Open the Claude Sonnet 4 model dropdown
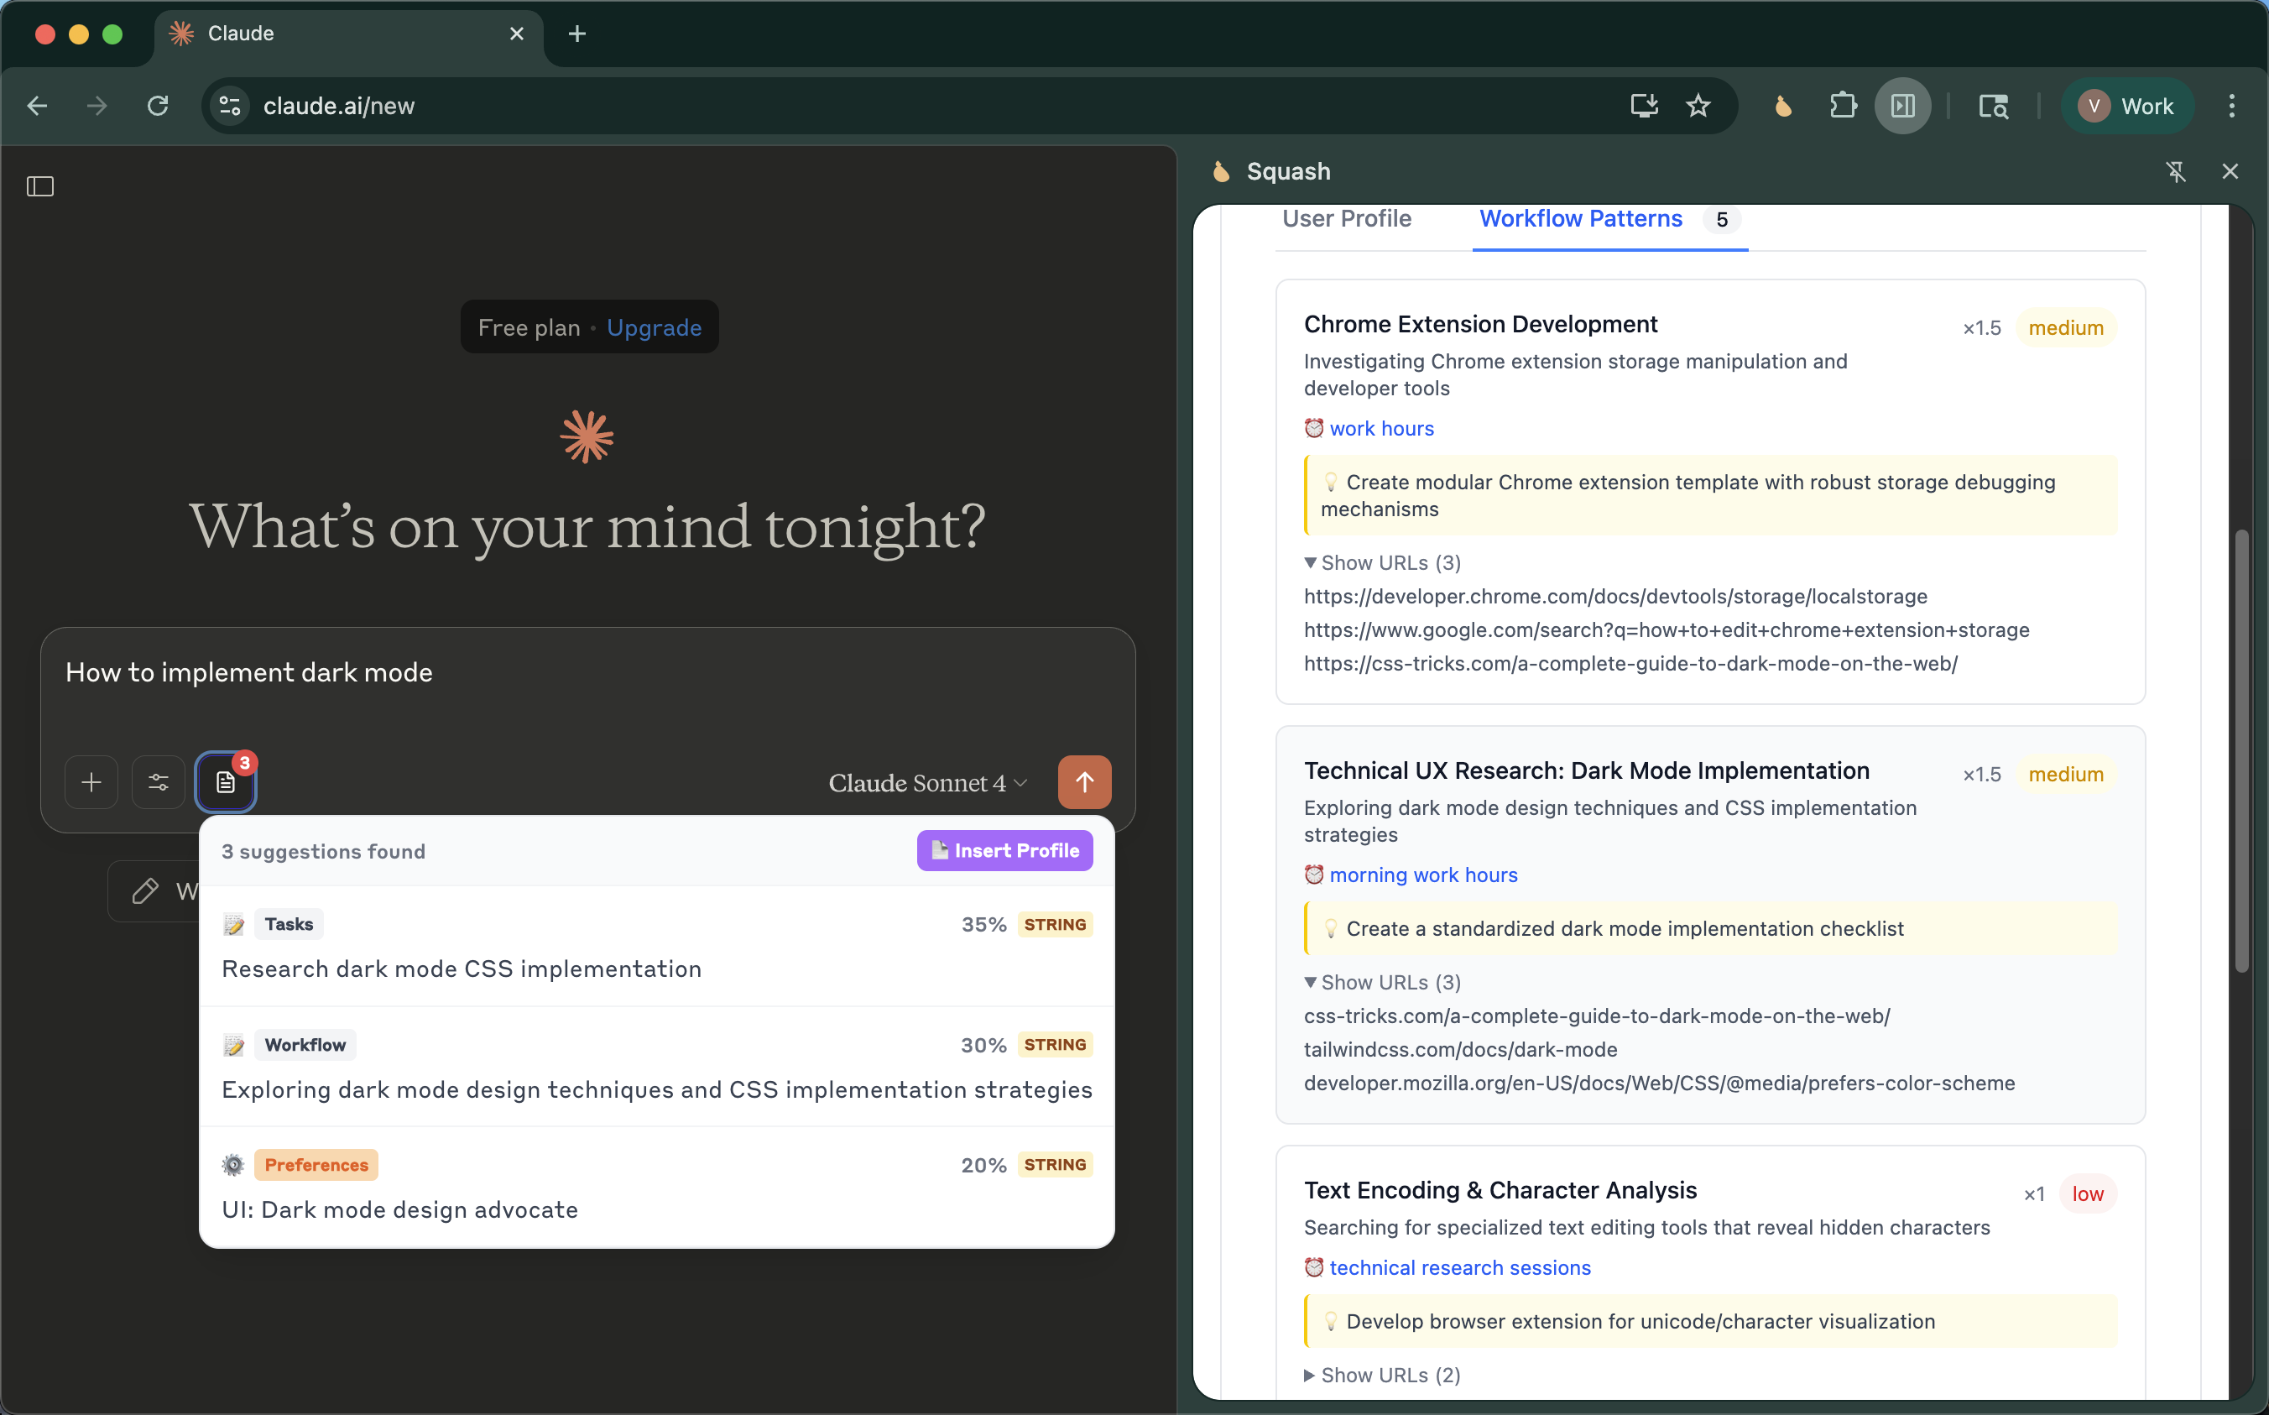Screen dimensions: 2269x1415 pyautogui.click(x=927, y=783)
